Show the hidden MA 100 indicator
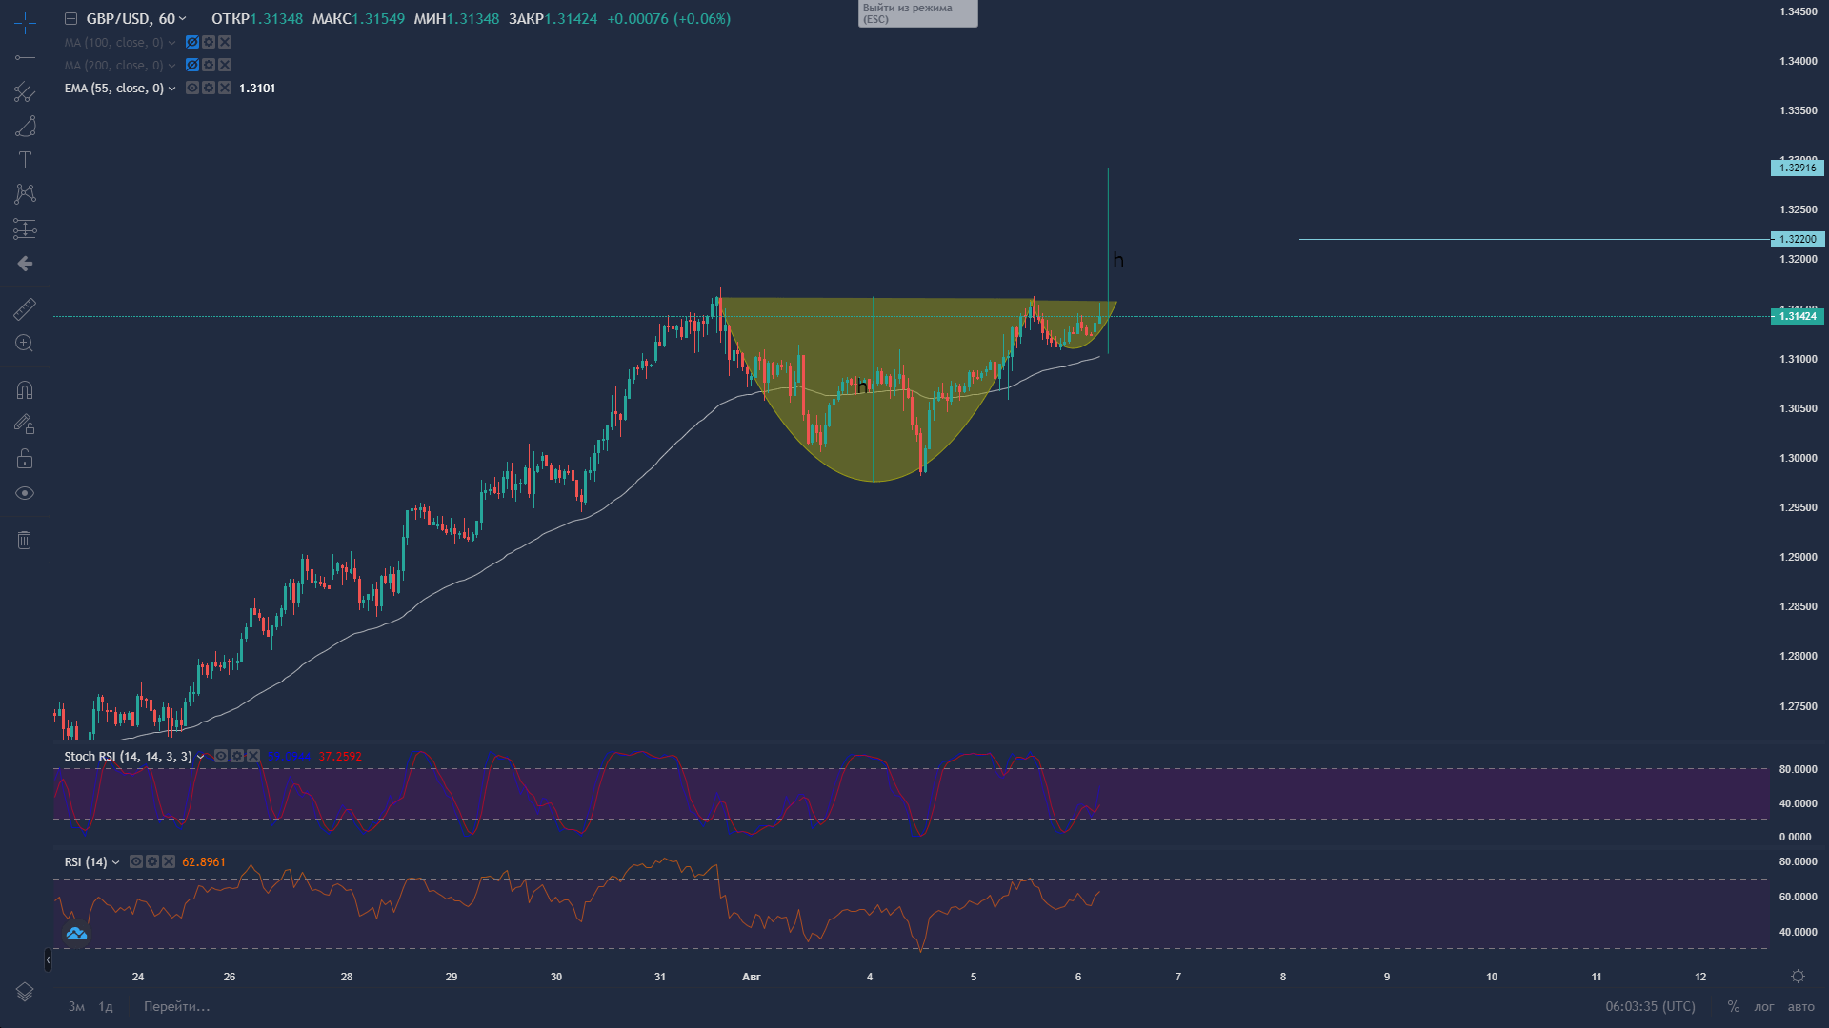This screenshot has height=1028, width=1829. (192, 42)
